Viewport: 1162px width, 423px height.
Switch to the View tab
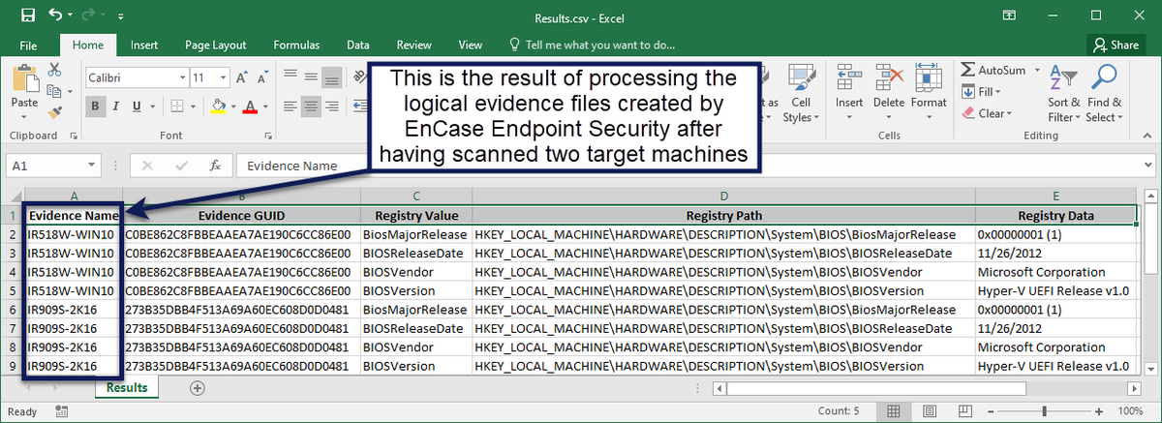pos(470,45)
